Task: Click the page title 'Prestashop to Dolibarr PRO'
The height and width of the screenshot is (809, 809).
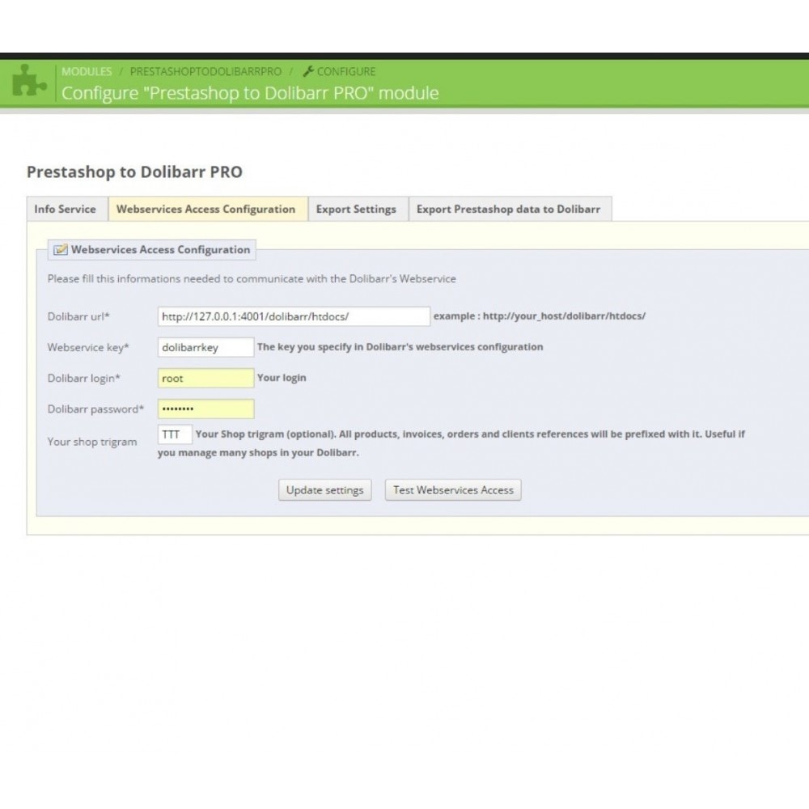Action: pos(134,172)
